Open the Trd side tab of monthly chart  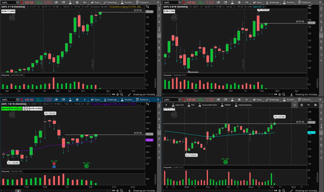159,9
